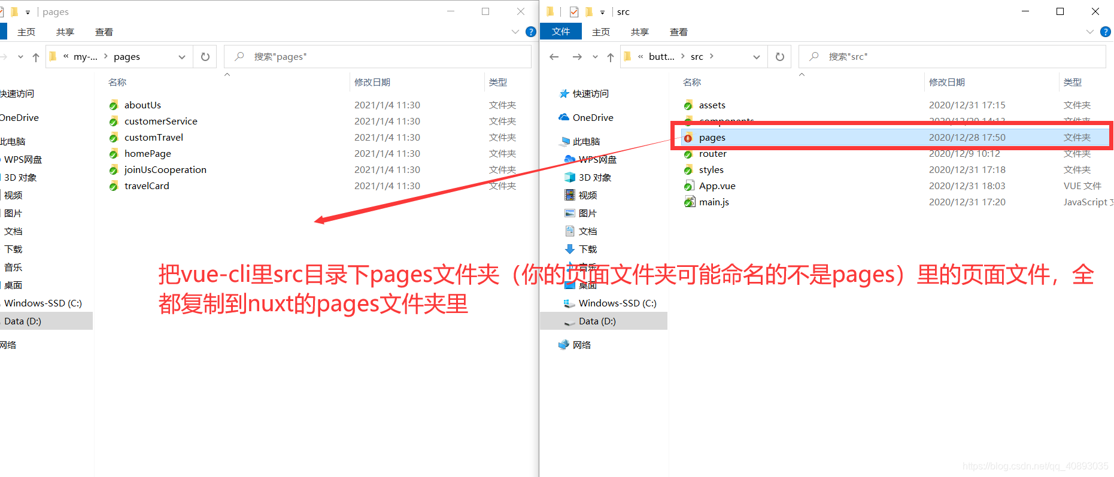Open quick access toolbar dropdown in src title bar
This screenshot has height=477, width=1114.
603,12
